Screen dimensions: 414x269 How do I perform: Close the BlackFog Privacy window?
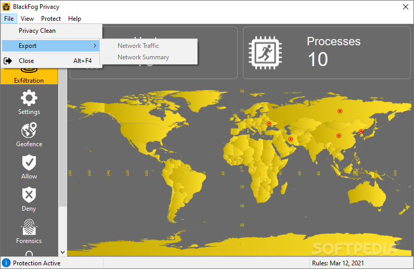pyautogui.click(x=406, y=7)
